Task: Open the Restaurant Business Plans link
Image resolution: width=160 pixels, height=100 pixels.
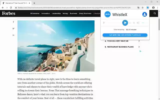Action: 120,47
